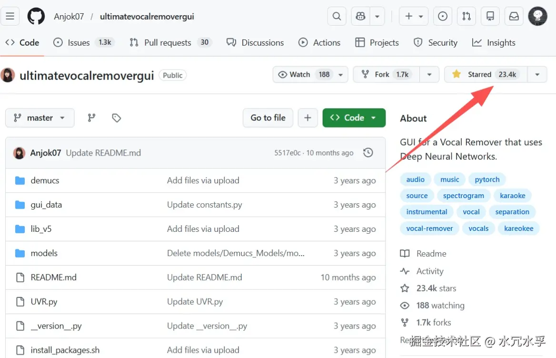
Task: Open the demucs folder
Action: pyautogui.click(x=45, y=180)
